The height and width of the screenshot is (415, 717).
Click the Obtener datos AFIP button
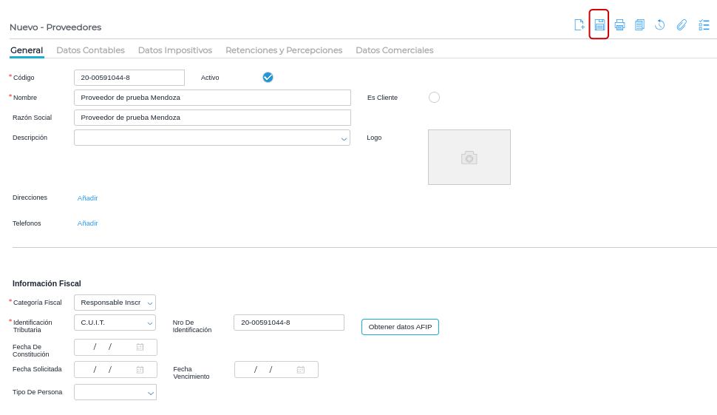[x=400, y=327]
